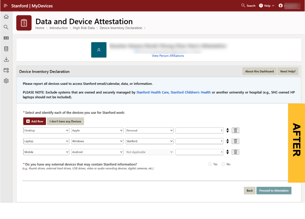Delete the Mobile Android device row
This screenshot has width=305, height=219.
[235, 152]
